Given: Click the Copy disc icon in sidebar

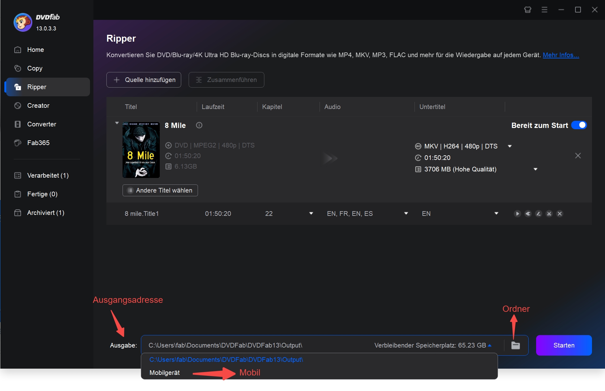Looking at the screenshot, I should click(18, 68).
